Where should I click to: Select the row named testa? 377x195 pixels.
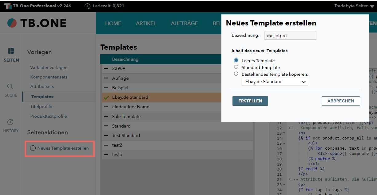tap(177, 155)
